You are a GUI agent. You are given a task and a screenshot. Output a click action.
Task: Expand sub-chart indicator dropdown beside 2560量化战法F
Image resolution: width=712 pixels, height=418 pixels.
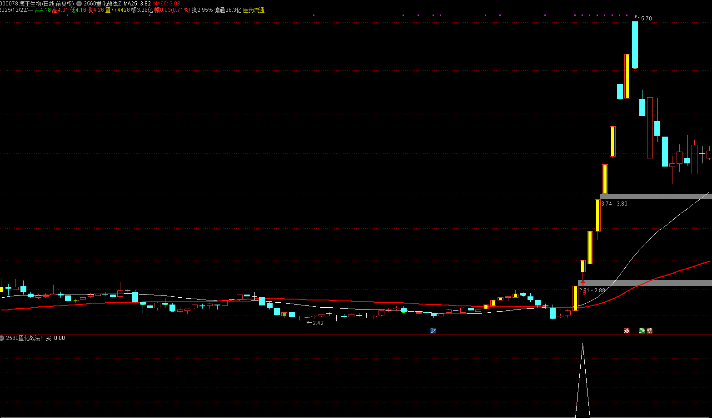click(x=2, y=338)
